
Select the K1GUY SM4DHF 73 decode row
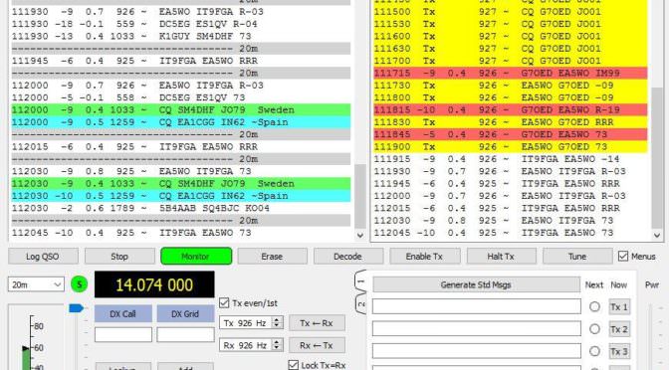pos(181,36)
